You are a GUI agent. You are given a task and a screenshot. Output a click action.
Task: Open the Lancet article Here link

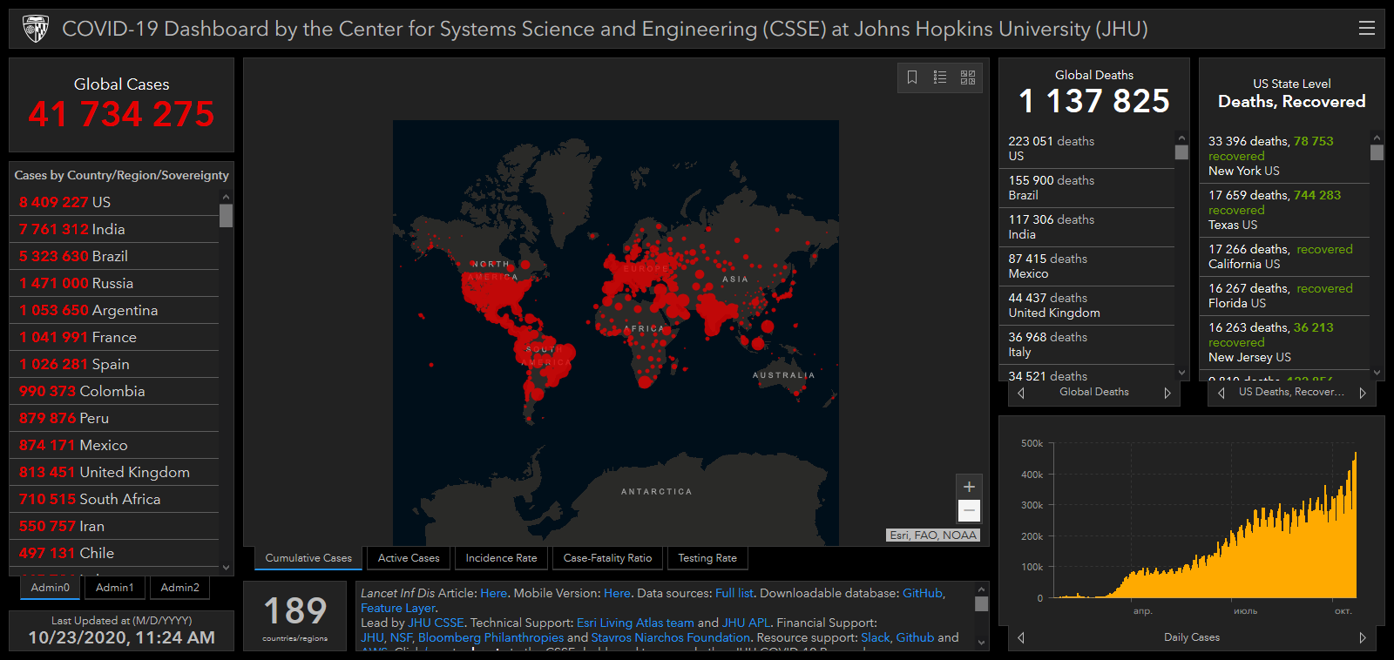(493, 593)
